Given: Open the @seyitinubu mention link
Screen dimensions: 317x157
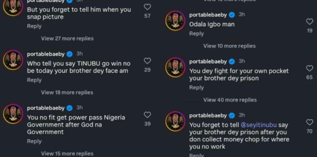Looking at the screenshot, I should pos(259,125).
